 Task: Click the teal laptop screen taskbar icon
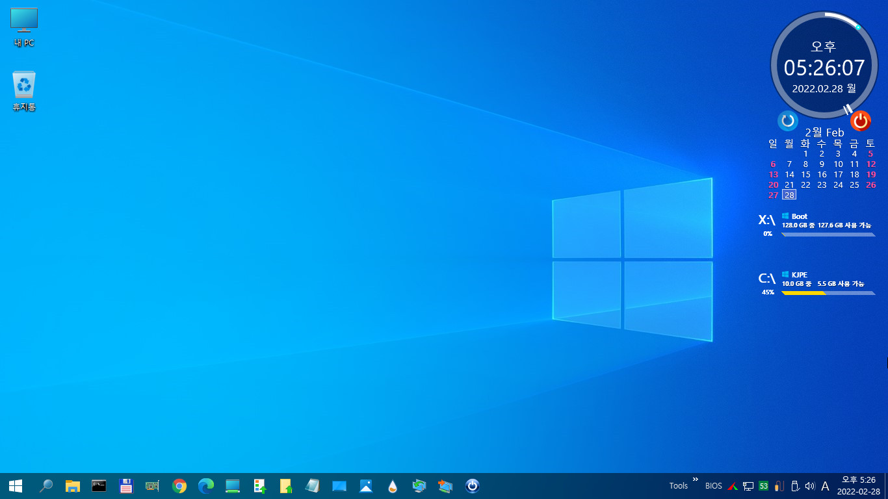click(233, 485)
